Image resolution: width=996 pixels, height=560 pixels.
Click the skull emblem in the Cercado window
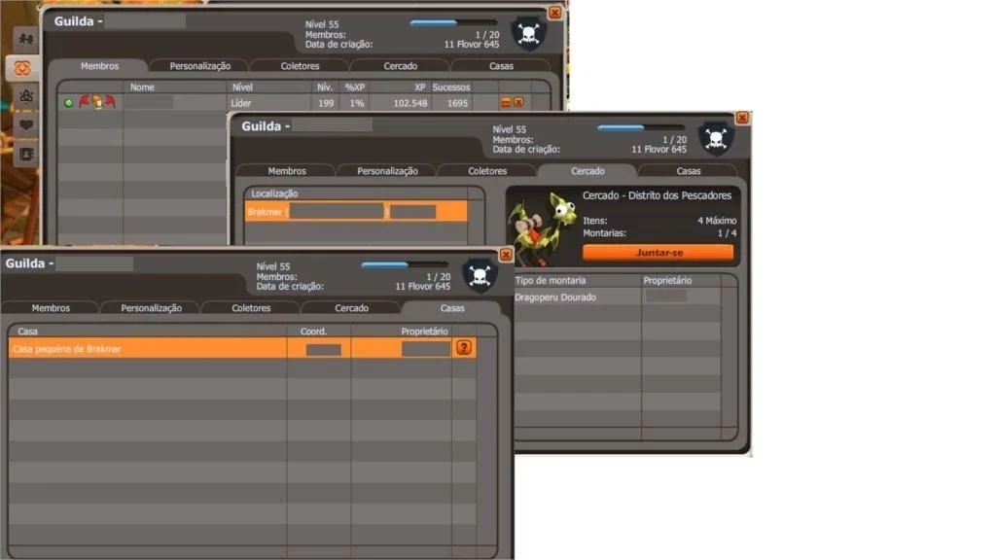tap(716, 138)
